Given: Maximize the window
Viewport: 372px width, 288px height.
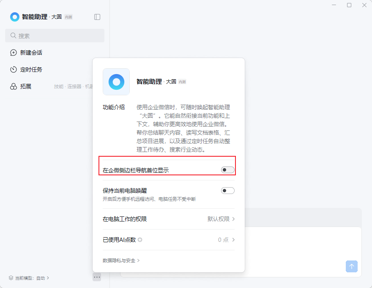Looking at the screenshot, I should click(349, 5).
